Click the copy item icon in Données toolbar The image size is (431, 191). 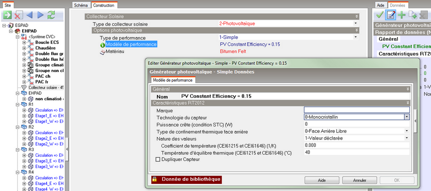(413, 15)
